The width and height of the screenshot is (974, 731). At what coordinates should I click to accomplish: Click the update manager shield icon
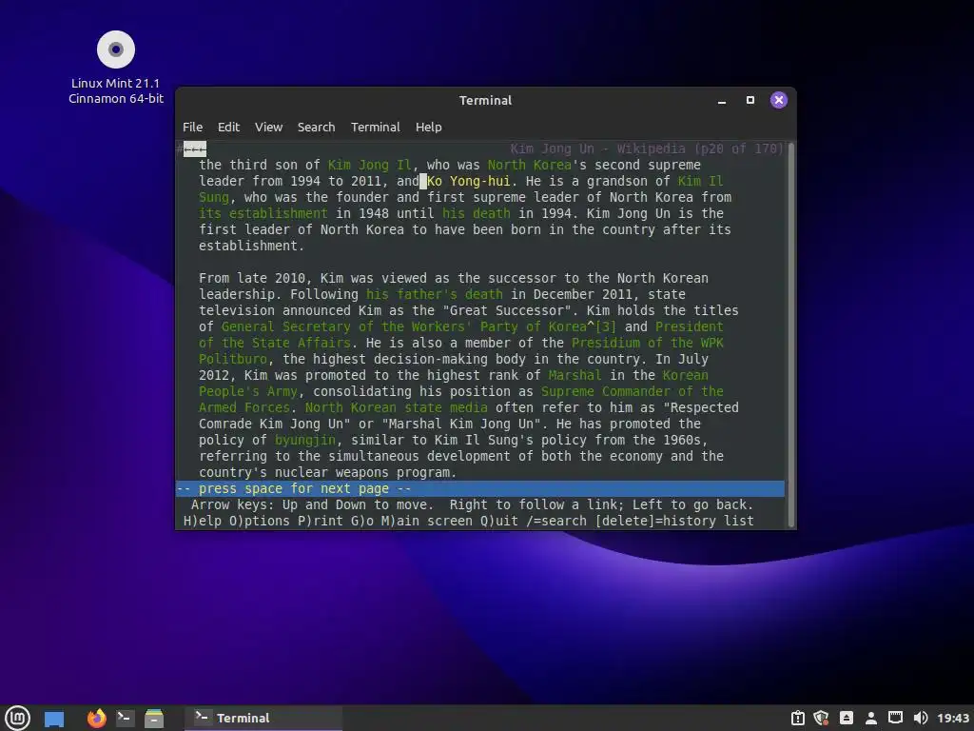click(821, 718)
